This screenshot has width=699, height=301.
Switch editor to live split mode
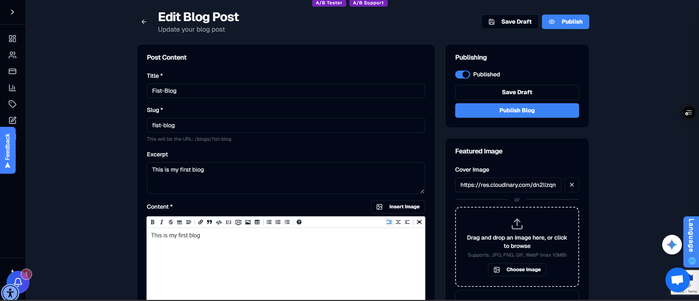coord(398,222)
